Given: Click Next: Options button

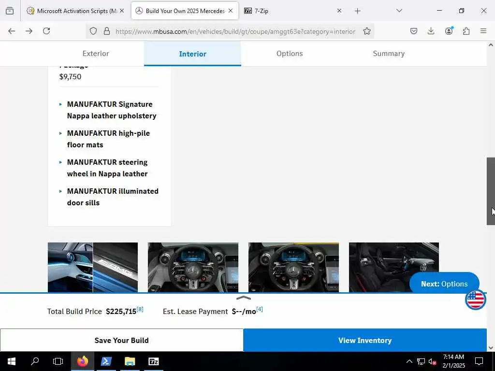Looking at the screenshot, I should [x=444, y=284].
